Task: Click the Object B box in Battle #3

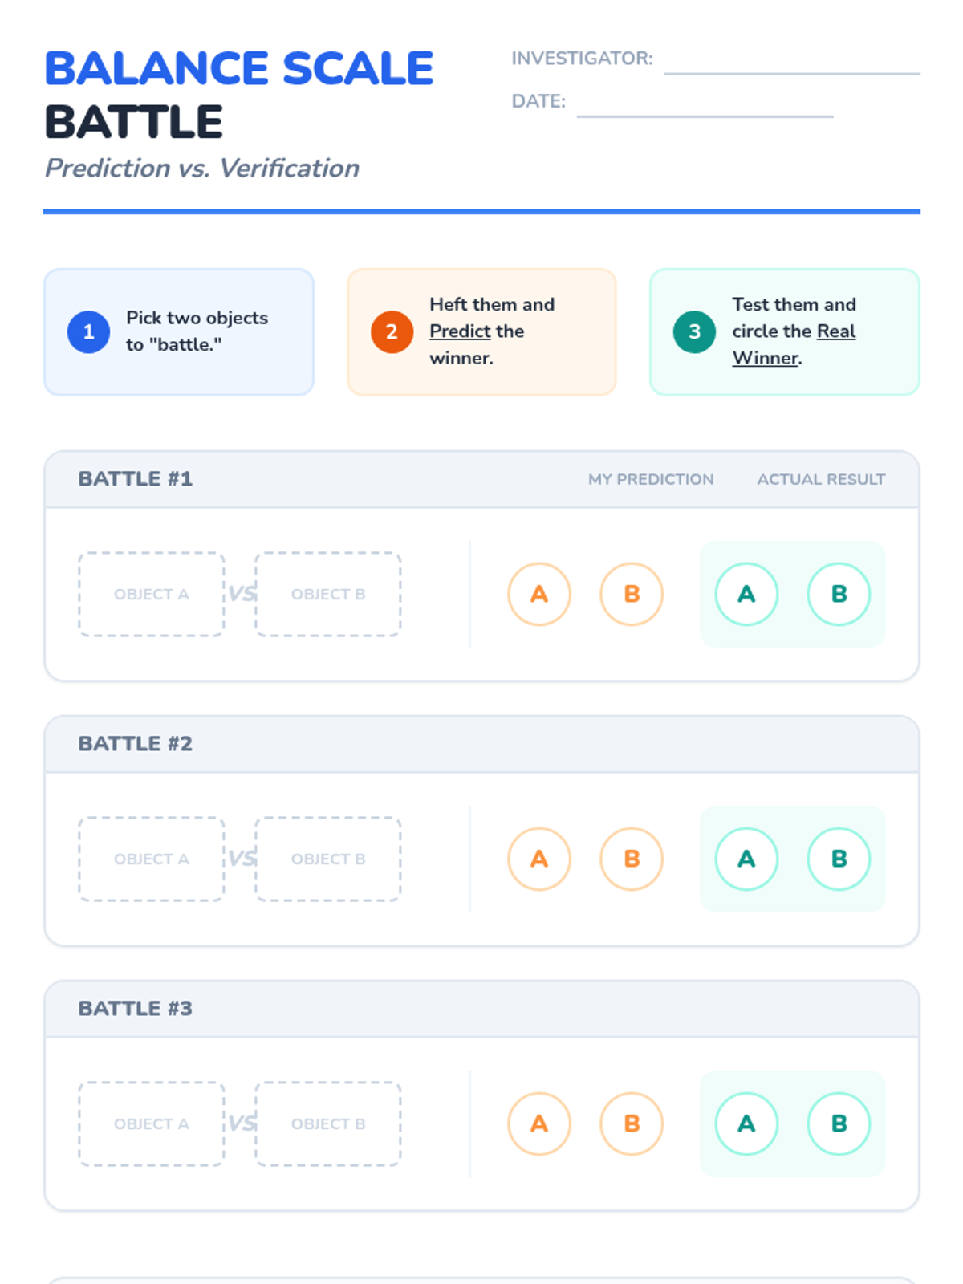Action: (x=328, y=1123)
